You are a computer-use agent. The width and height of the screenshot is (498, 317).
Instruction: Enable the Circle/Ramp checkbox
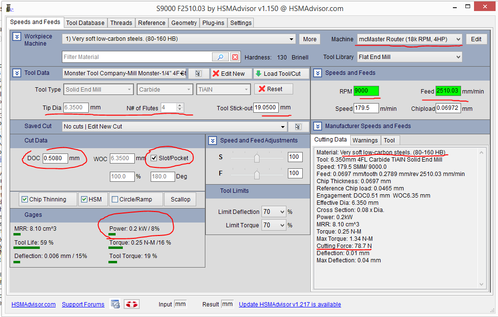(115, 200)
